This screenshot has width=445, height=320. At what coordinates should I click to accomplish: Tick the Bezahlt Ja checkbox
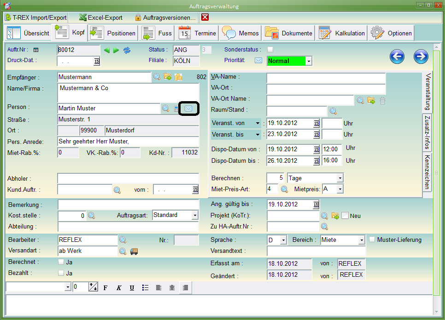[x=61, y=273]
